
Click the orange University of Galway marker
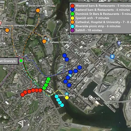[38, 11]
